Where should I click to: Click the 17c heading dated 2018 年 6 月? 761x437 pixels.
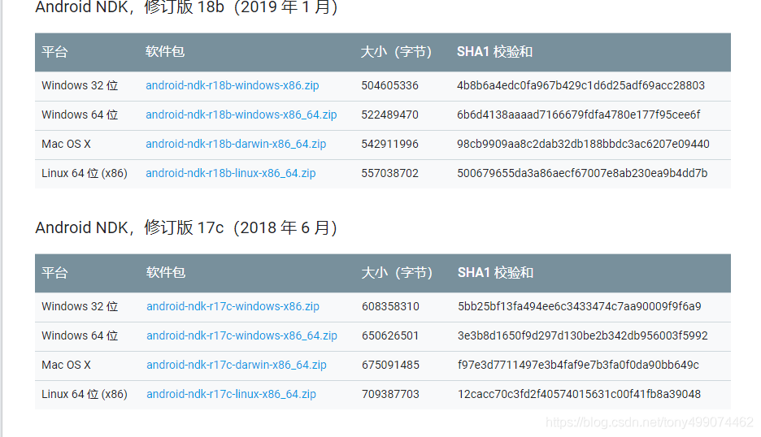coord(186,227)
